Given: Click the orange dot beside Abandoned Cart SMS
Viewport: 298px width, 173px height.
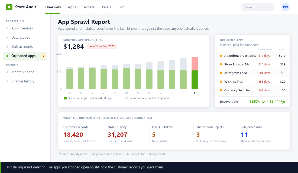Looking at the screenshot, I should click(221, 56).
